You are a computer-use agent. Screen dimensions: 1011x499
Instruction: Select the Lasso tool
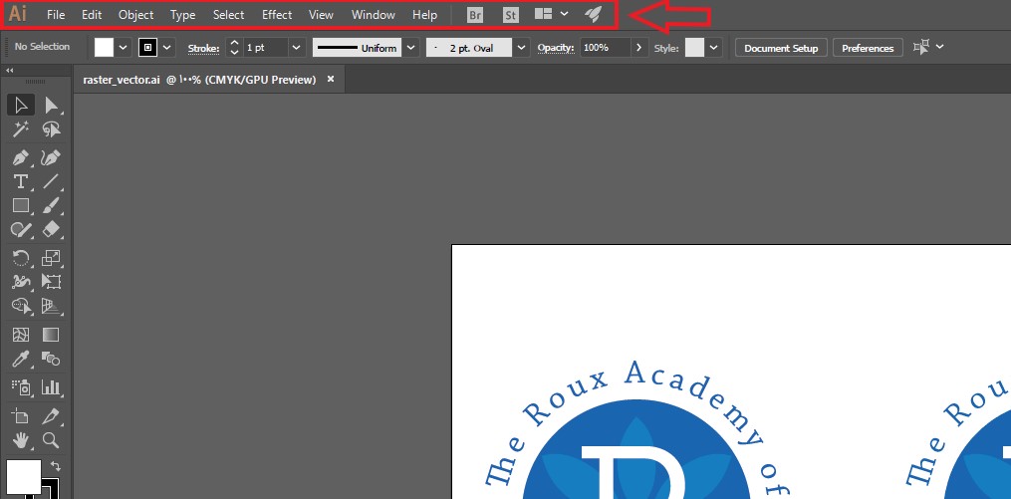coord(51,129)
